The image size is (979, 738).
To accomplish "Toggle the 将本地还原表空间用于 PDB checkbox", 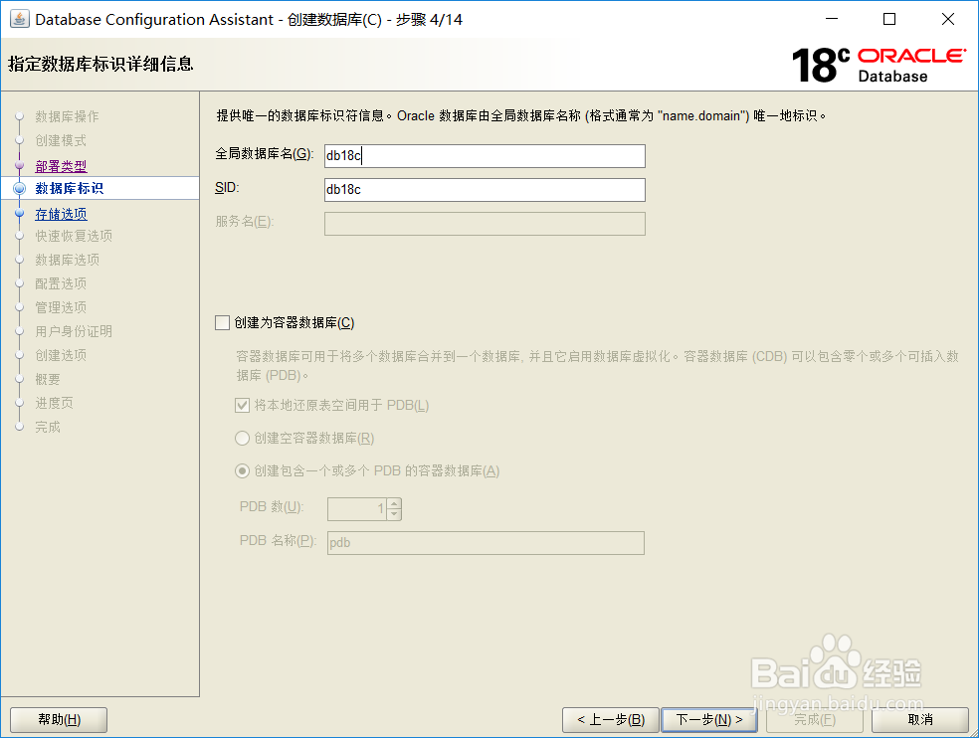I will (x=242, y=404).
